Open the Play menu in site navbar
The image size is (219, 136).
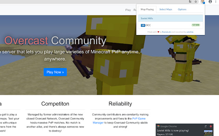(x=128, y=10)
